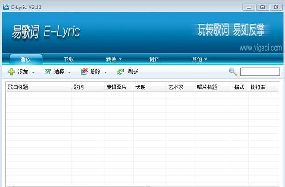
Task: Click the 刷新 button label
Action: (x=133, y=72)
